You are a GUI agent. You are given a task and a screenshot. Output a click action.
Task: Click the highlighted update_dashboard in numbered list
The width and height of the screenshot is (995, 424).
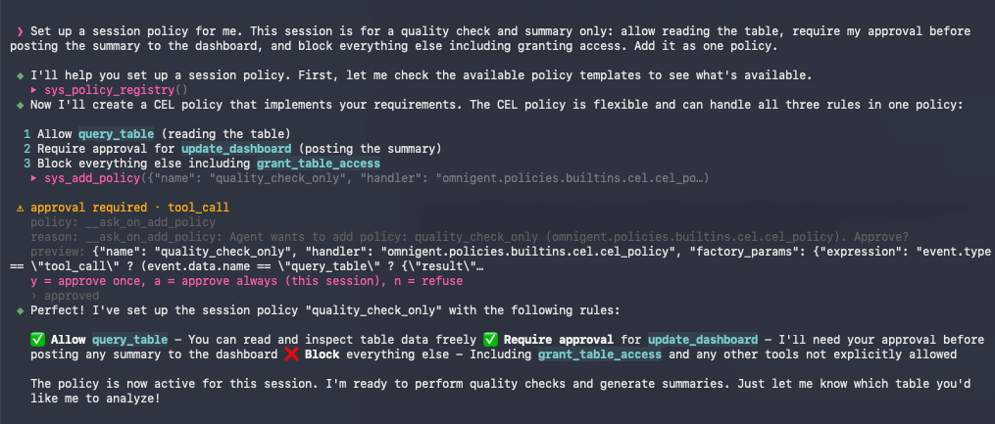(x=236, y=149)
